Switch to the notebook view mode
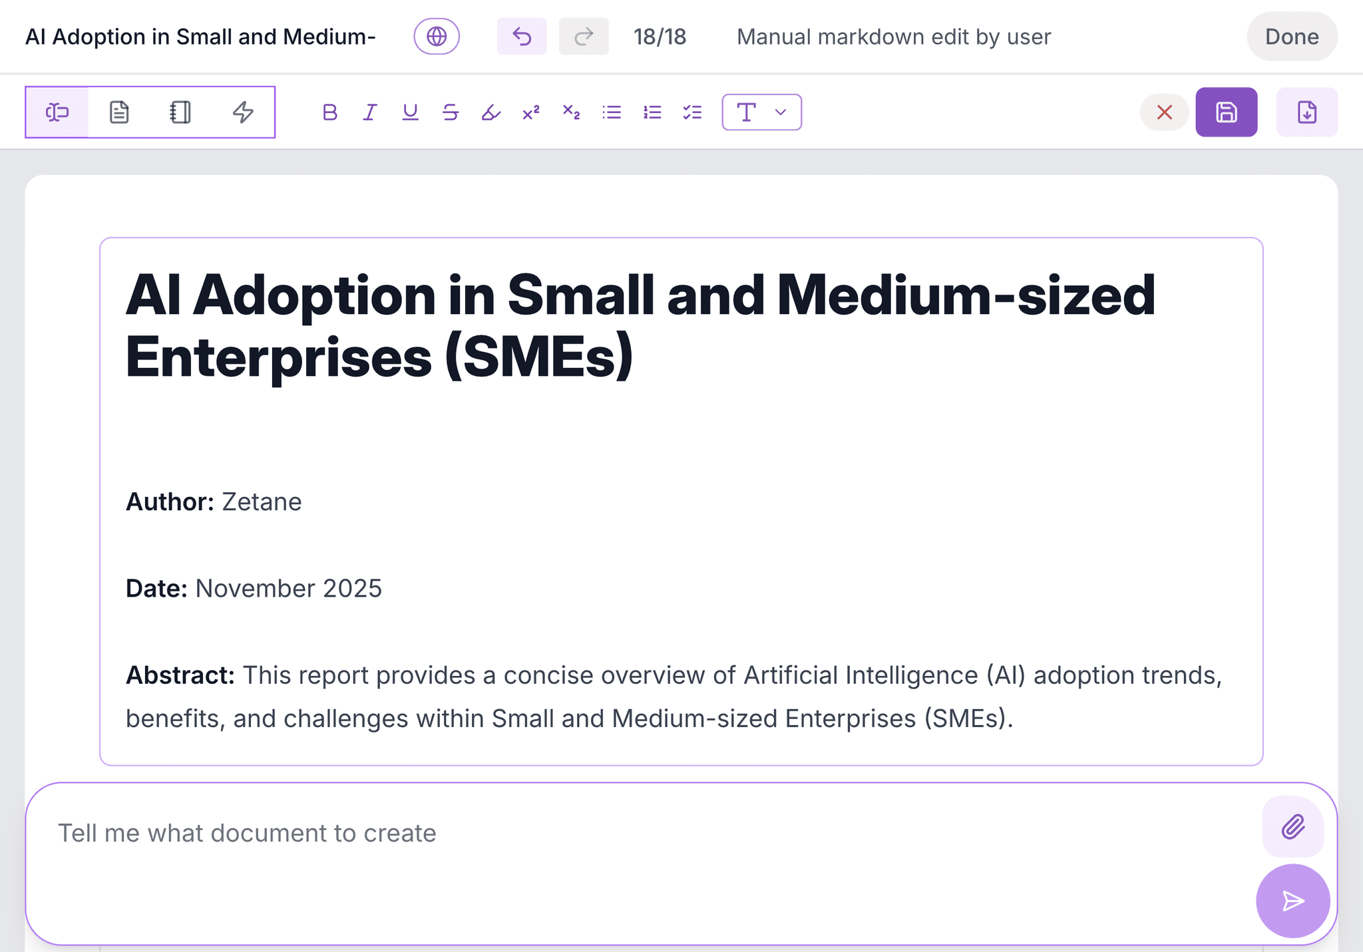 pyautogui.click(x=181, y=112)
